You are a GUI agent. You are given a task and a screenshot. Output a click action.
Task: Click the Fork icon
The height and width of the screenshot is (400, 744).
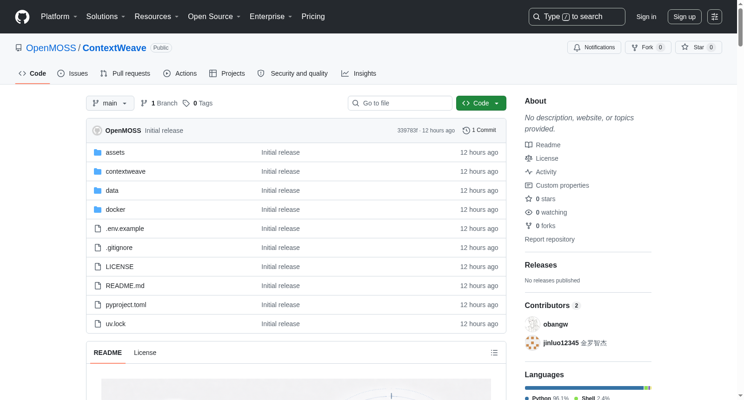(635, 47)
